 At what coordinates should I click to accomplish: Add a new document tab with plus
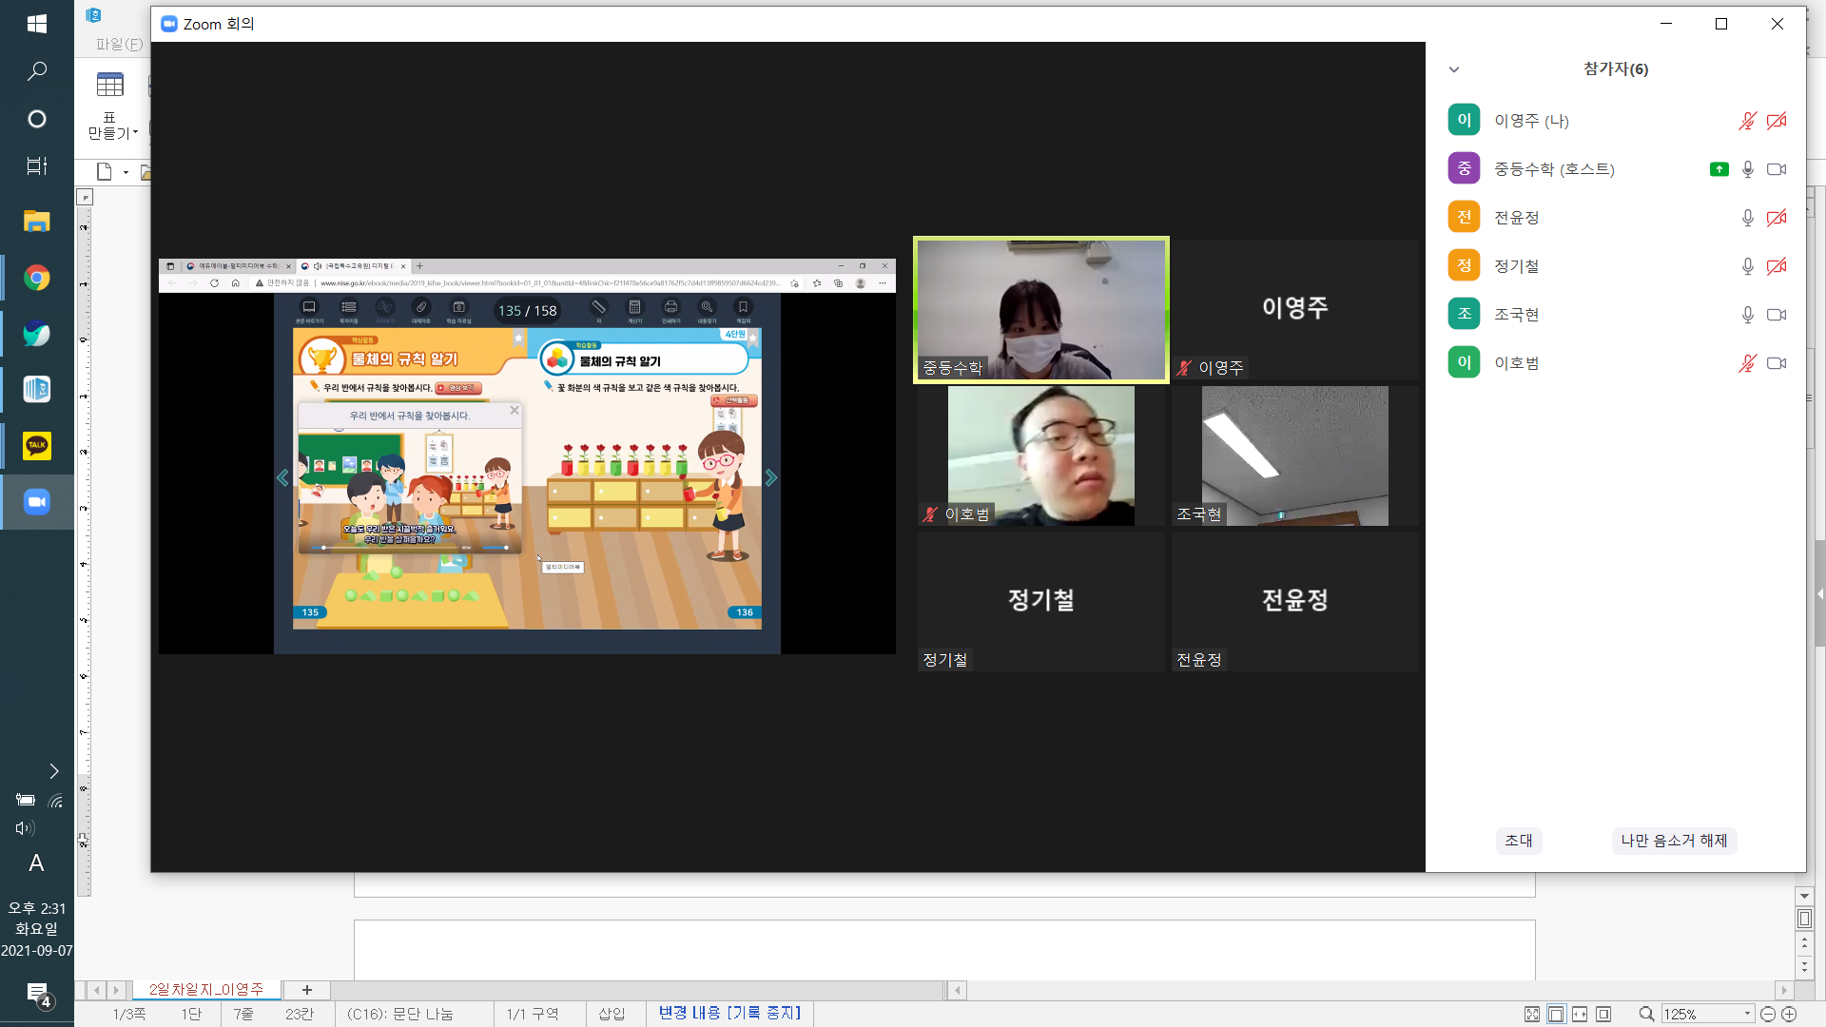click(x=306, y=990)
